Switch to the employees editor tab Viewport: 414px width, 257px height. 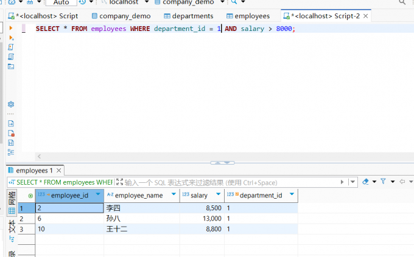[248, 16]
